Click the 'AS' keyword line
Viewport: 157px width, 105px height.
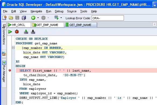point(17,61)
